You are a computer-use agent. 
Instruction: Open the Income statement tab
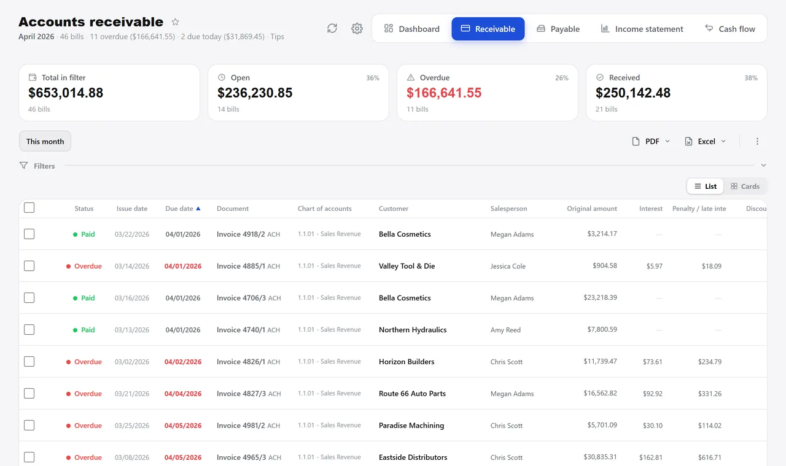642,29
